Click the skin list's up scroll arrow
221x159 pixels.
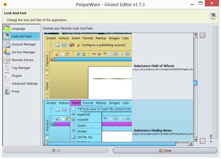pos(195,35)
